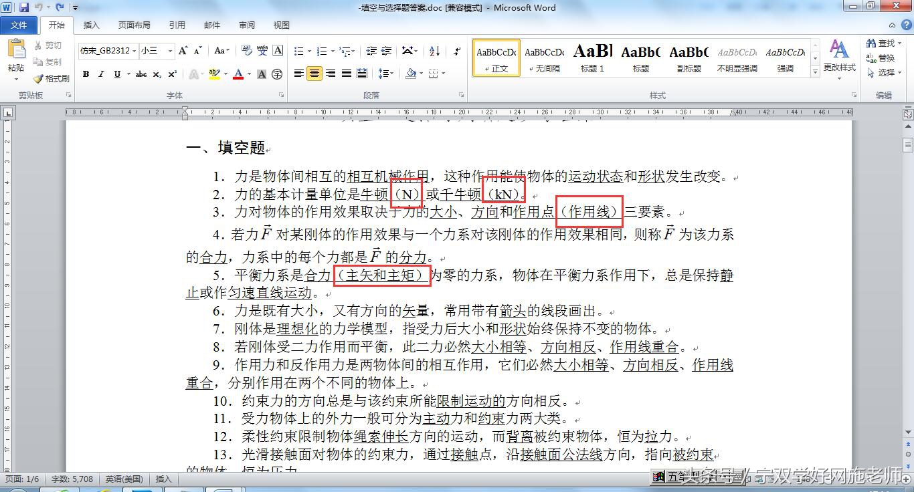Click the Clear Formatting eraser icon

pyautogui.click(x=246, y=51)
